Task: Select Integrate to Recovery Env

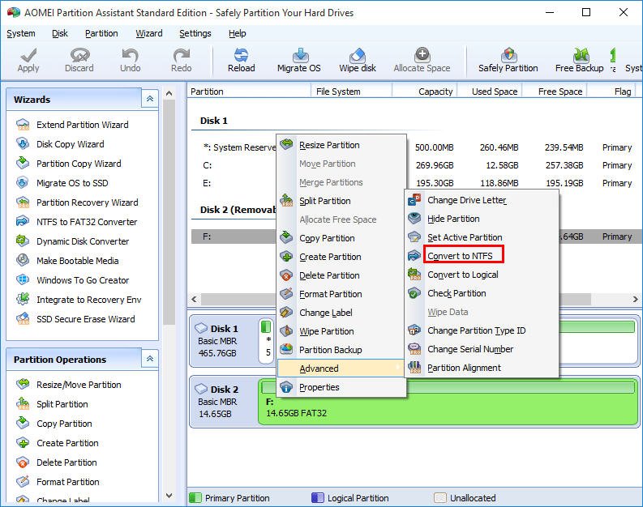Action: [x=88, y=300]
